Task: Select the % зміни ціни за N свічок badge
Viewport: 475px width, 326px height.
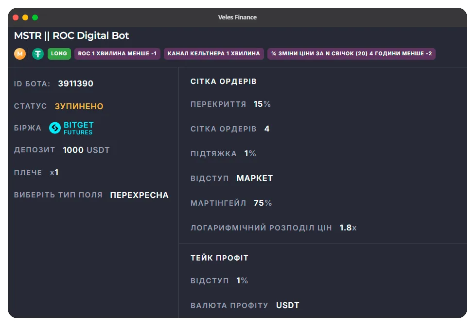Action: [351, 54]
